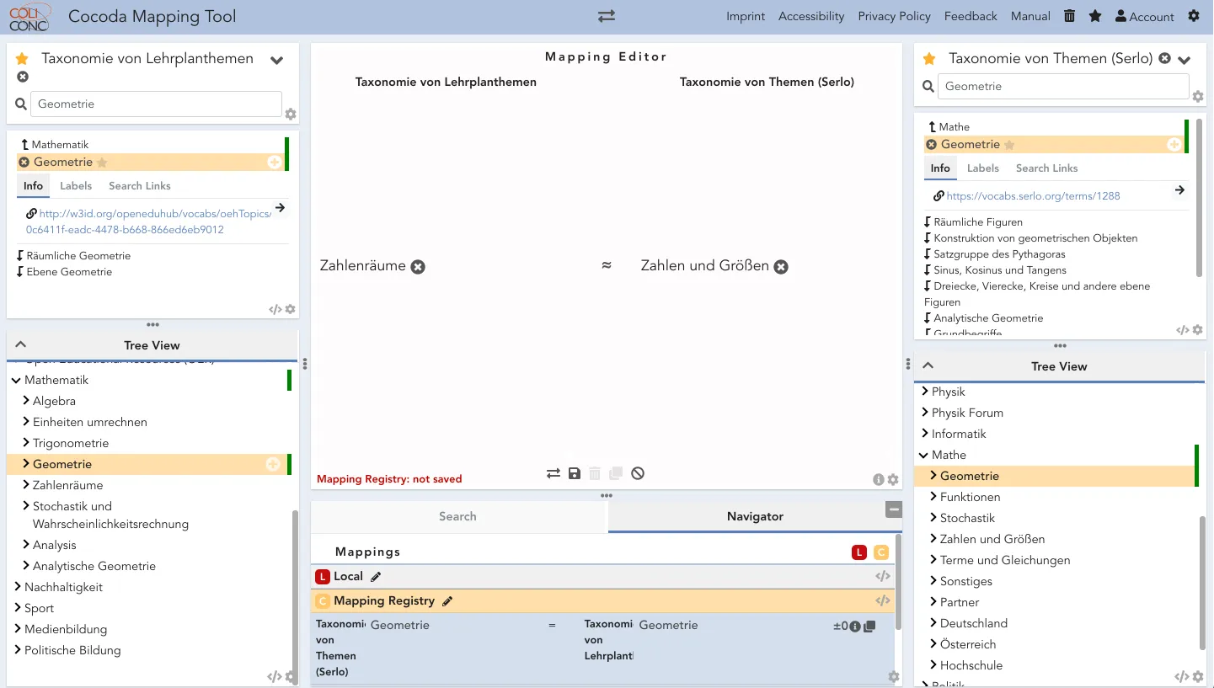The height and width of the screenshot is (688, 1214).
Task: Collapse the Mathe node in Serlo tree
Action: (x=923, y=456)
